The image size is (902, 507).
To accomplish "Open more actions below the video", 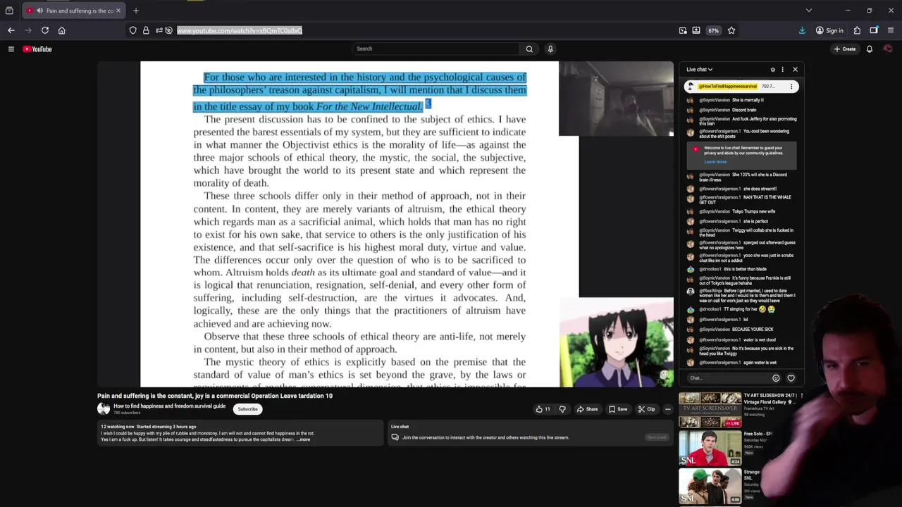I will click(668, 409).
